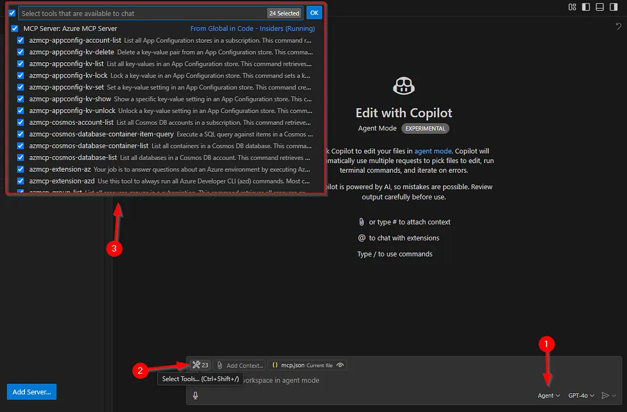Uncheck the azmcp-cosmos-database-container-list checkbox
The width and height of the screenshot is (627, 412).
(x=21, y=146)
